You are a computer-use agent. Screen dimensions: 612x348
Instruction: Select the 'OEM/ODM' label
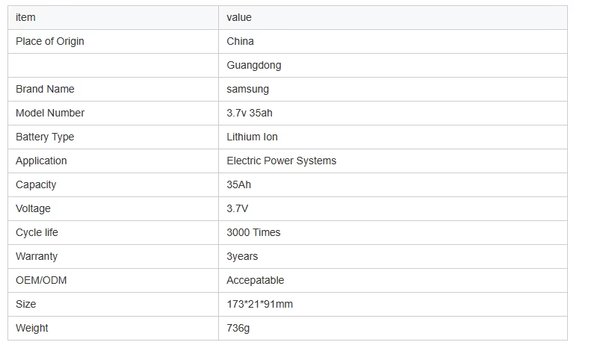pos(41,280)
